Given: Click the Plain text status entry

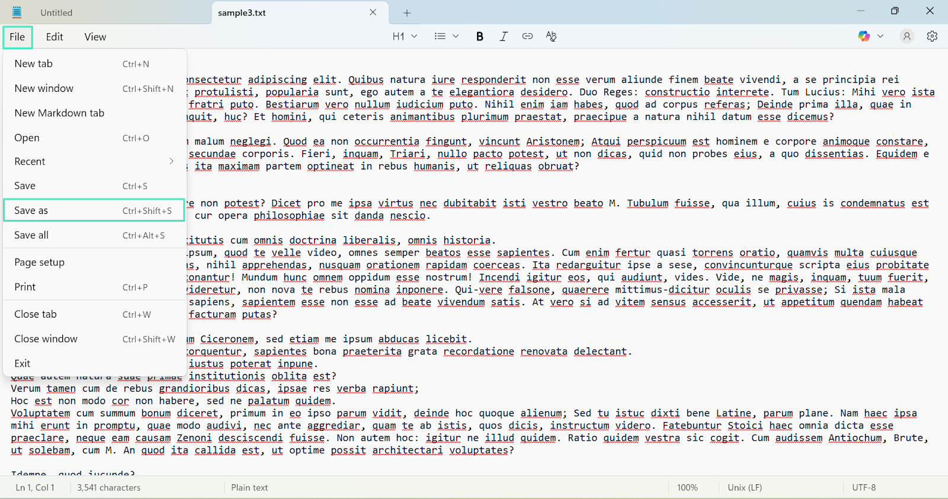Looking at the screenshot, I should pos(249,488).
